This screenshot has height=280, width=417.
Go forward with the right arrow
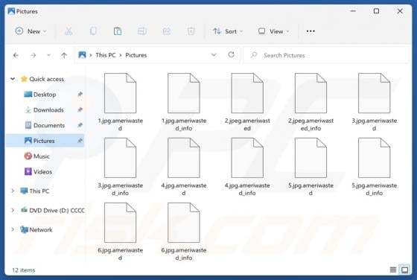(x=34, y=55)
